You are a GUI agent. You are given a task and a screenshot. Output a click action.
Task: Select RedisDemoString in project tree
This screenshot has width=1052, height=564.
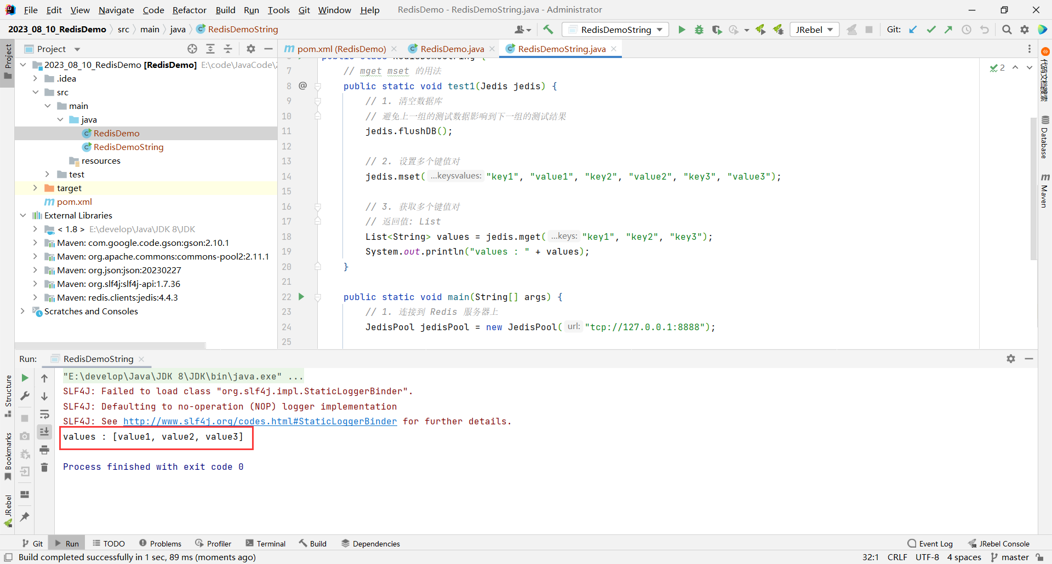128,147
